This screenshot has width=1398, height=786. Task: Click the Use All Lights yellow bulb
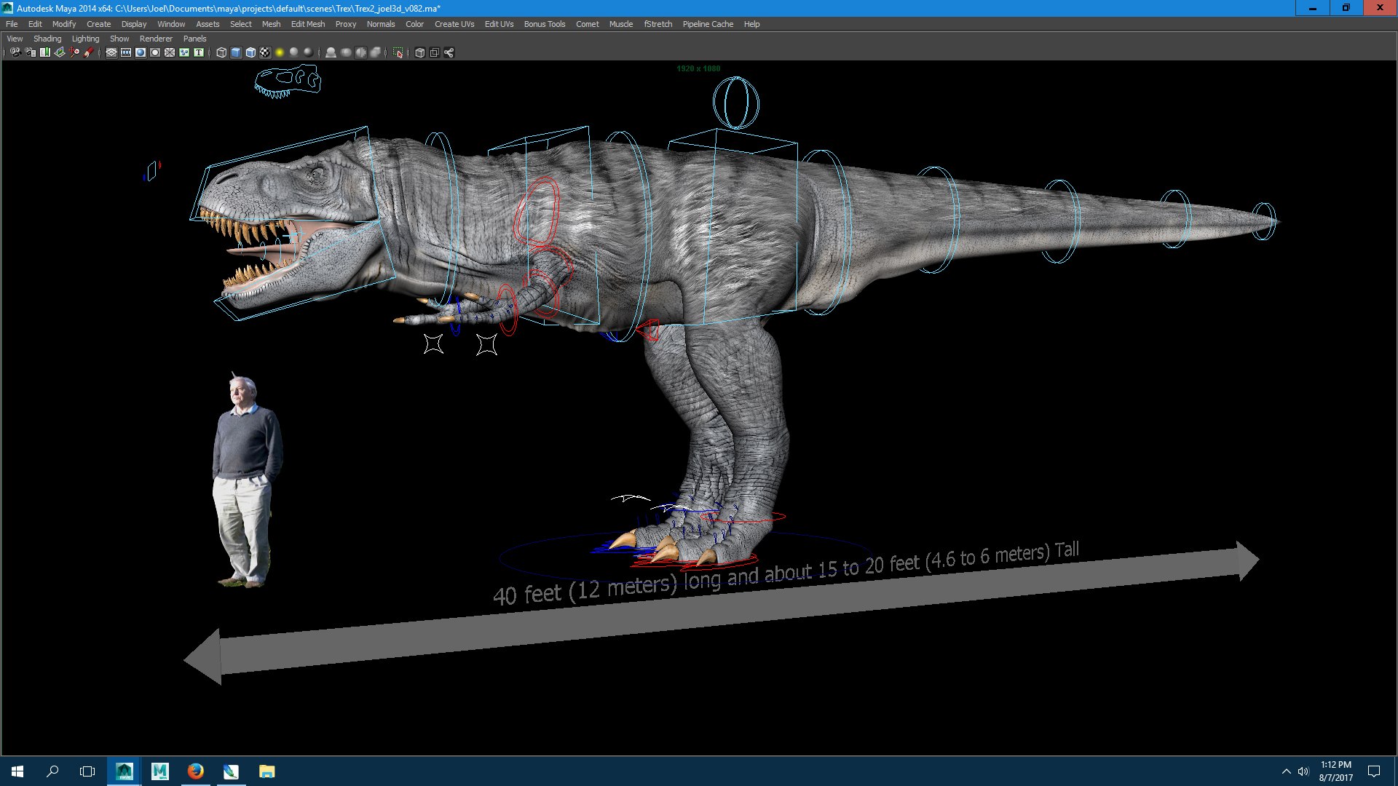280,52
